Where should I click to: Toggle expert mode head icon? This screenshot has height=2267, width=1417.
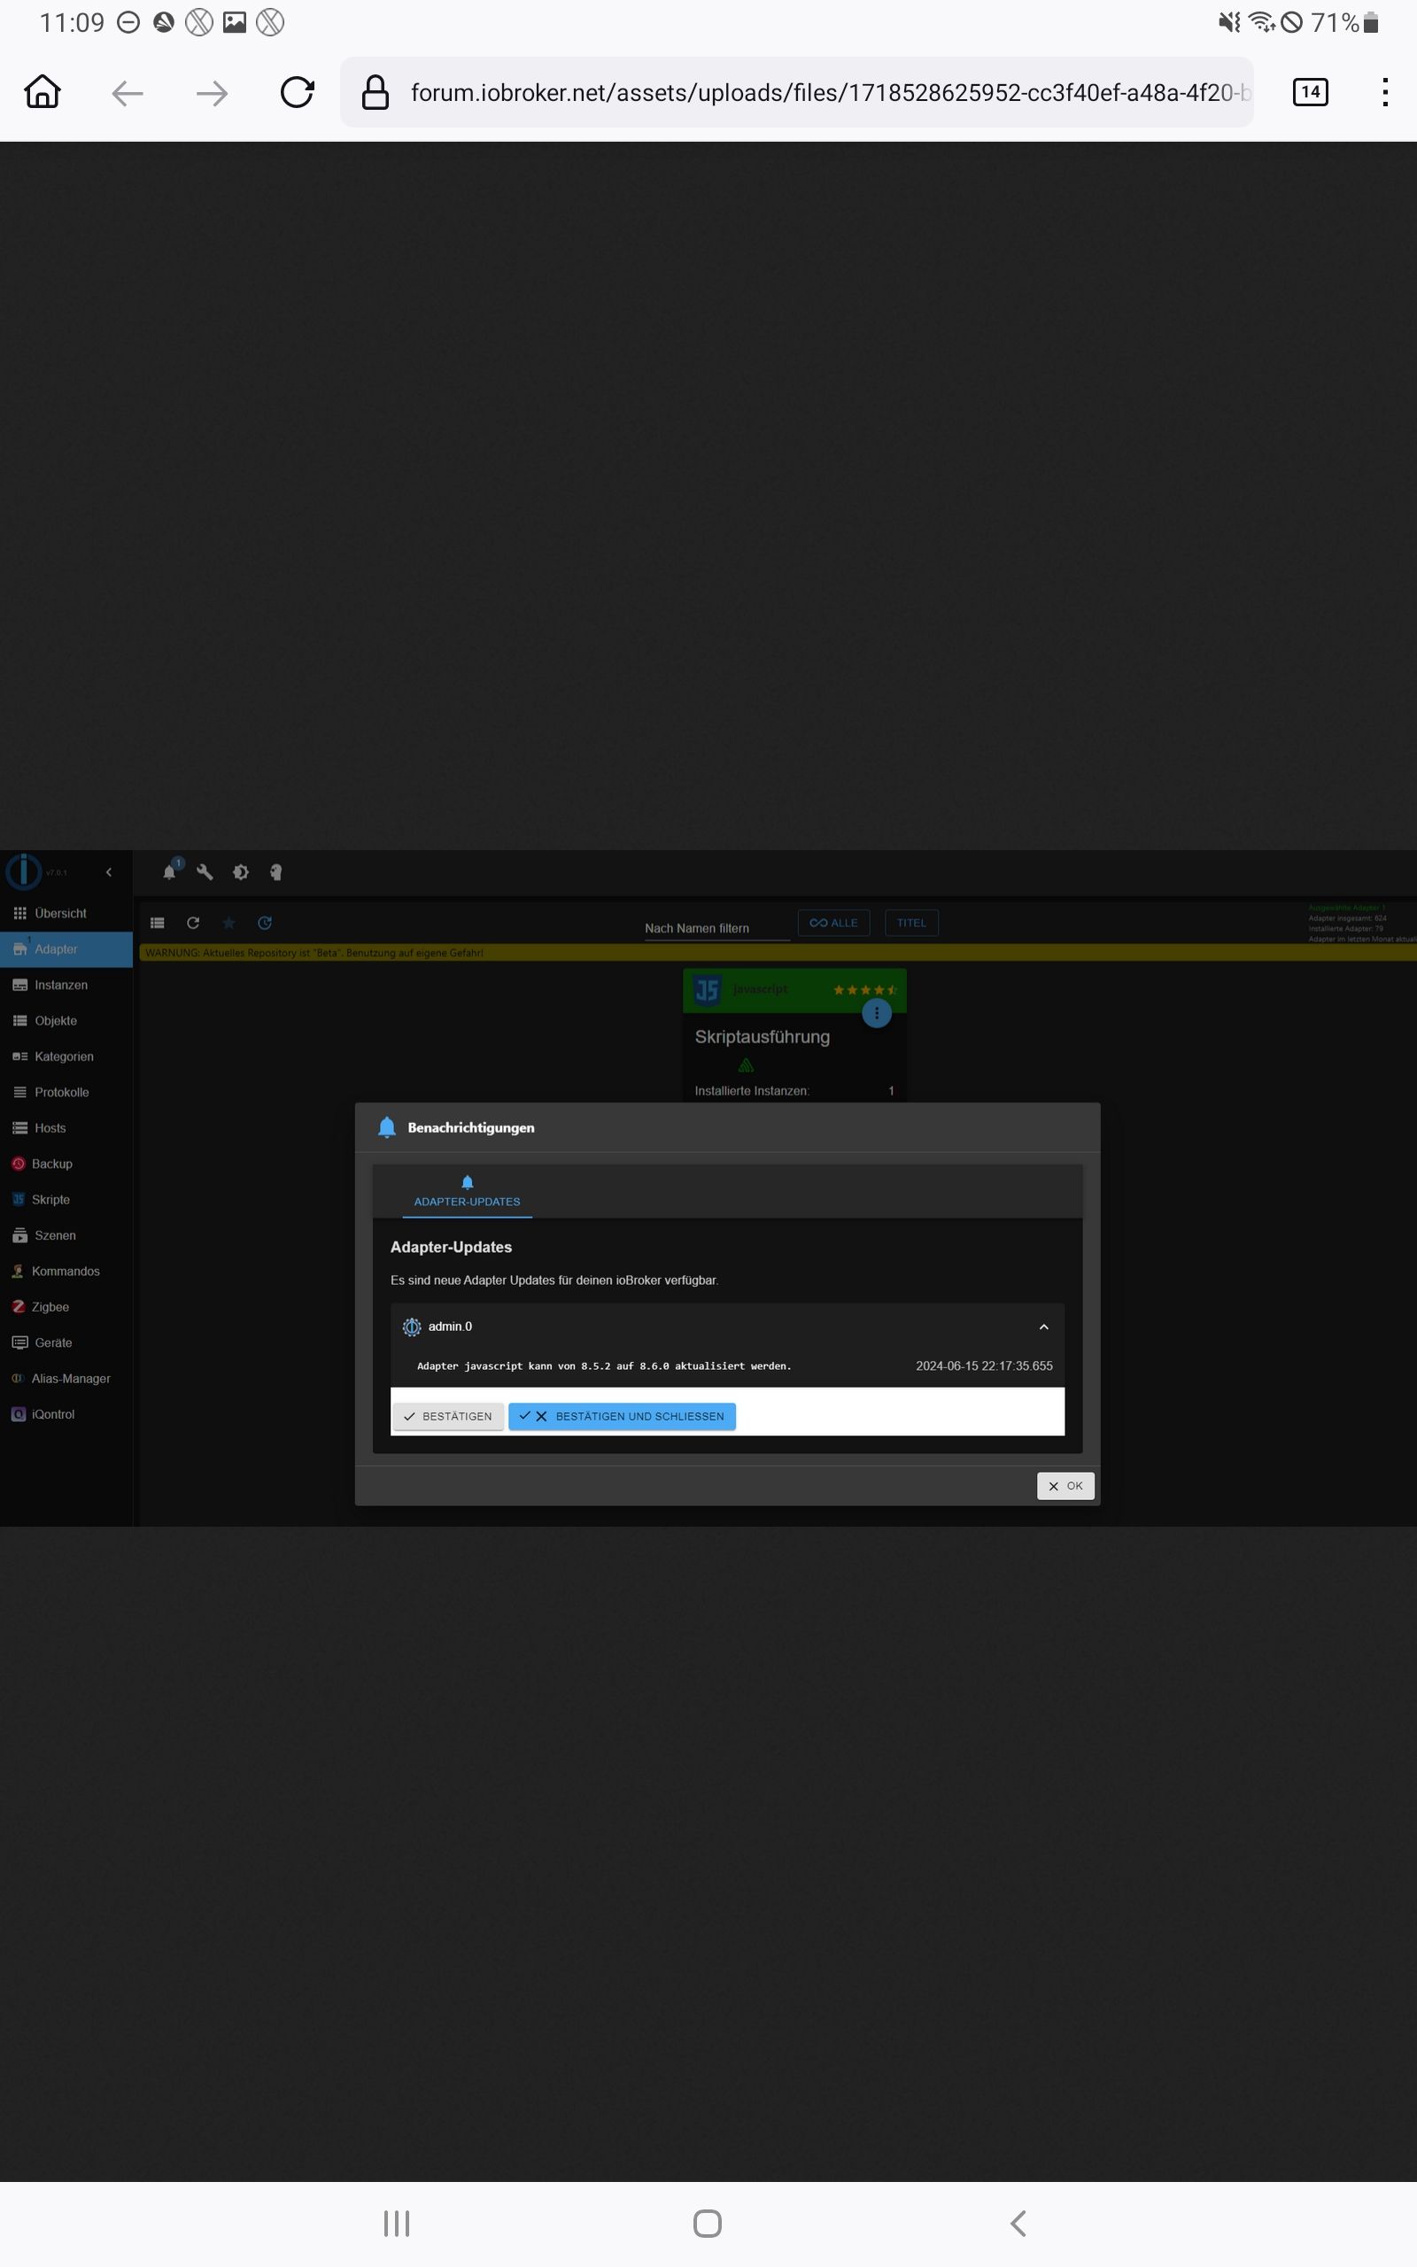(x=275, y=872)
